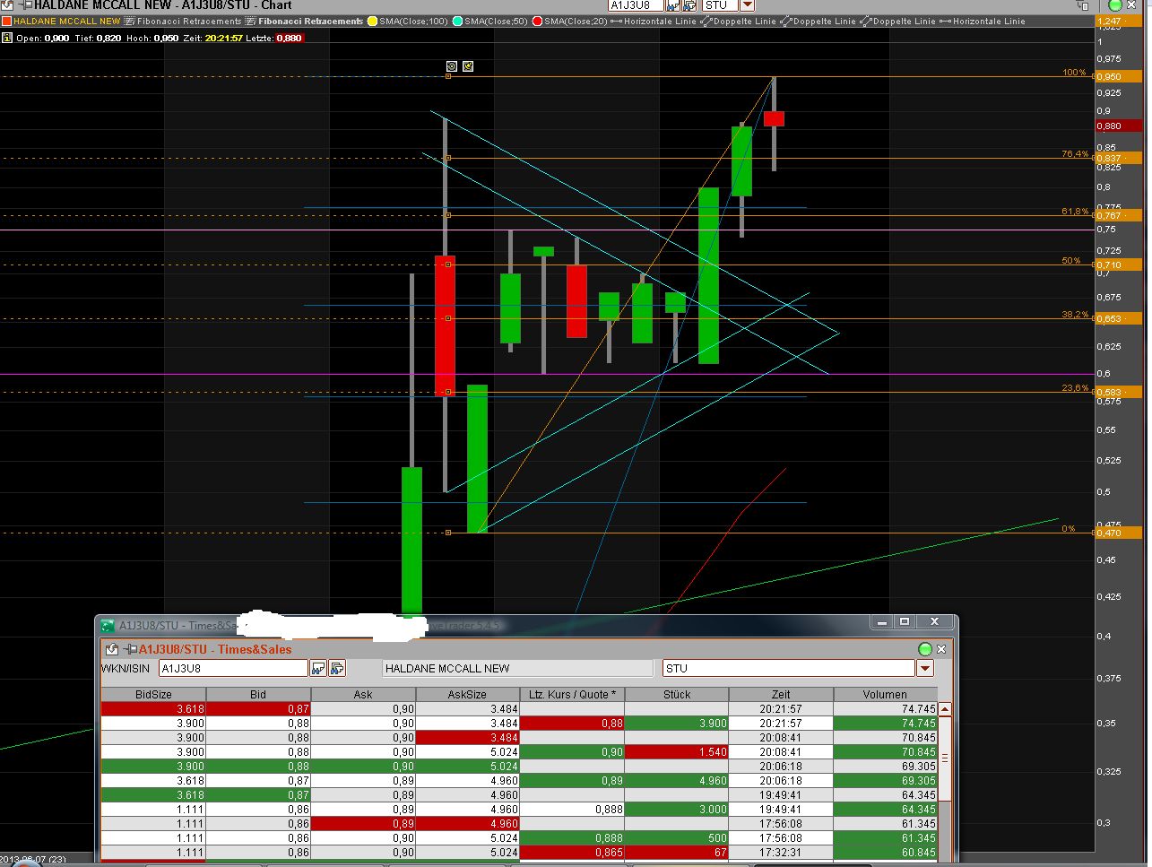Minimize the Times&Sales window
This screenshot has height=867, width=1152.
click(x=881, y=622)
